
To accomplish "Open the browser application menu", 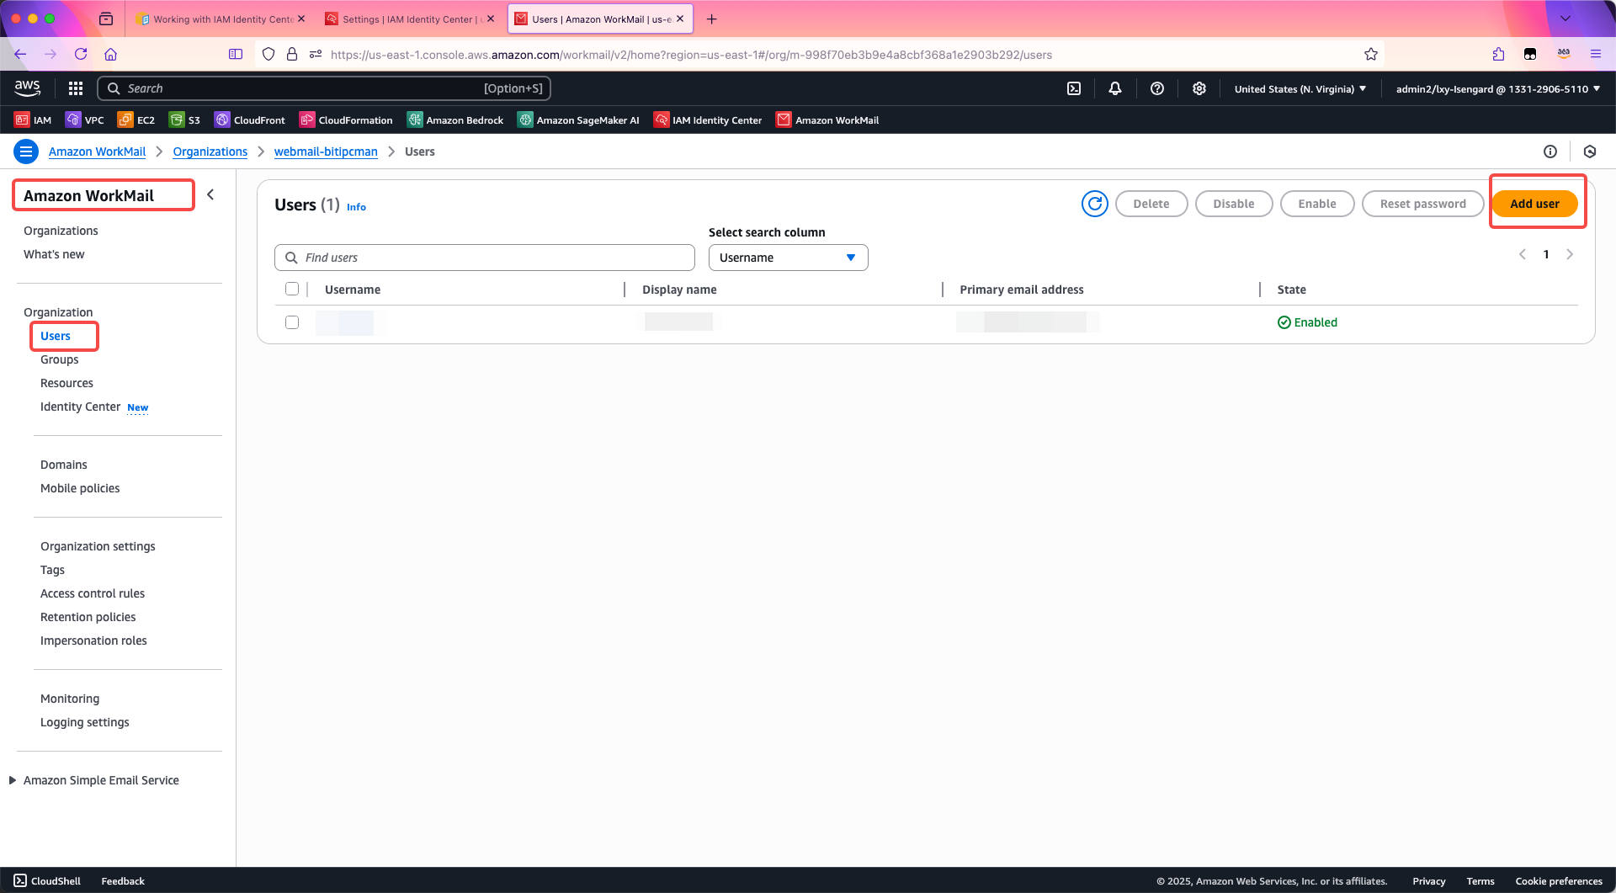I will pyautogui.click(x=1596, y=54).
